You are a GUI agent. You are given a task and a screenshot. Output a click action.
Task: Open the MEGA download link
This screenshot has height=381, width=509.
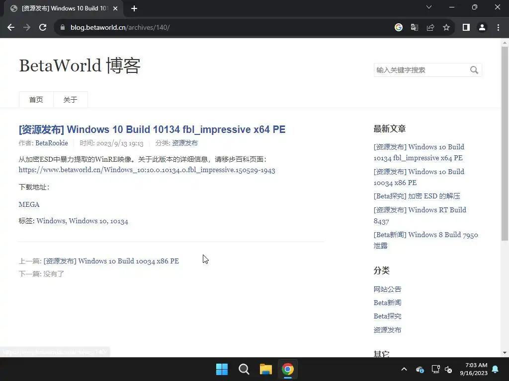tap(29, 204)
